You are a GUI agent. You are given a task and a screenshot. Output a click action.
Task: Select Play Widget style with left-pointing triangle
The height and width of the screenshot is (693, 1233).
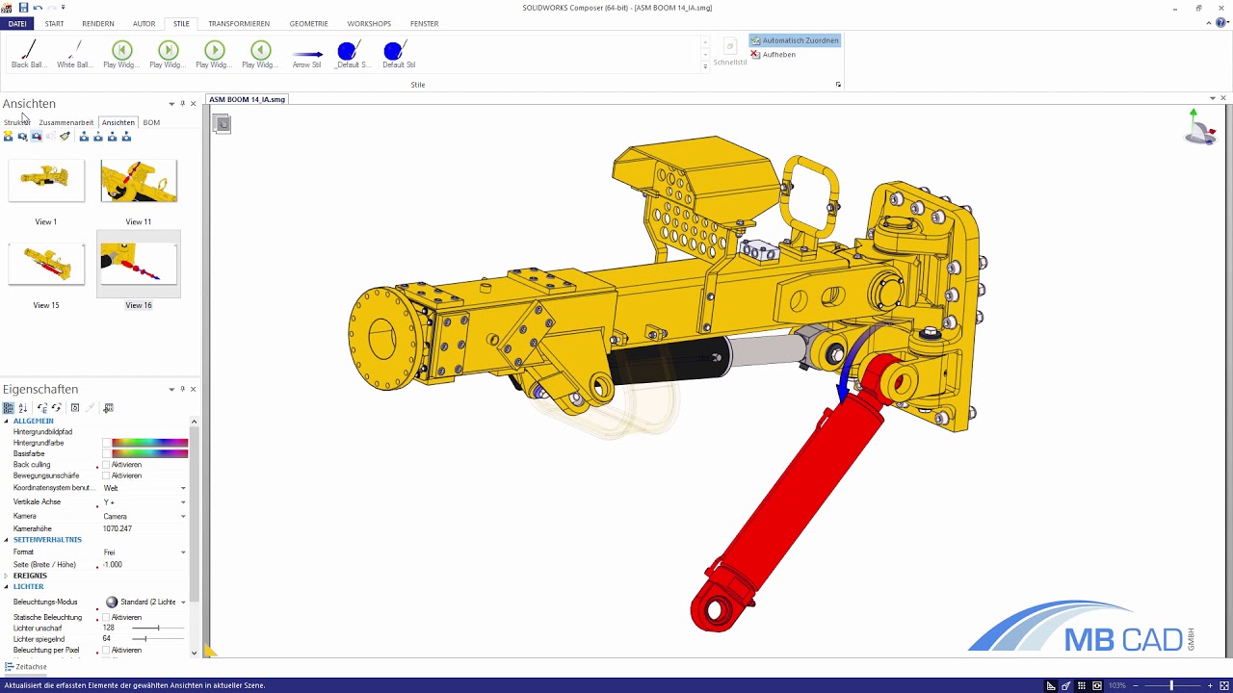point(260,54)
